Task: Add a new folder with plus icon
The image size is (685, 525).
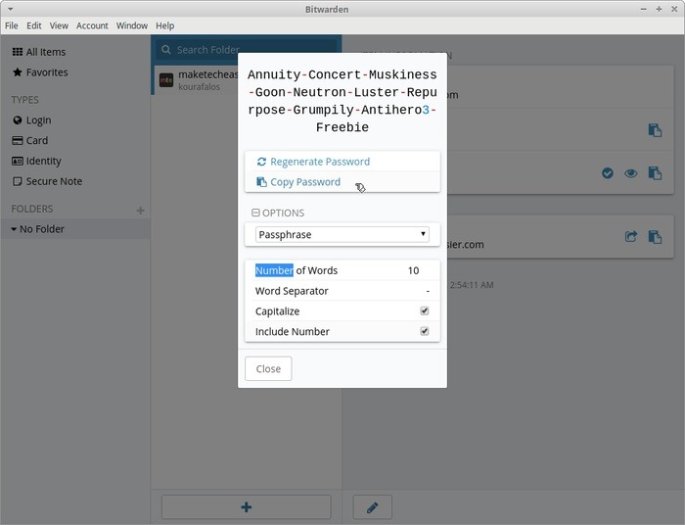Action: (140, 211)
